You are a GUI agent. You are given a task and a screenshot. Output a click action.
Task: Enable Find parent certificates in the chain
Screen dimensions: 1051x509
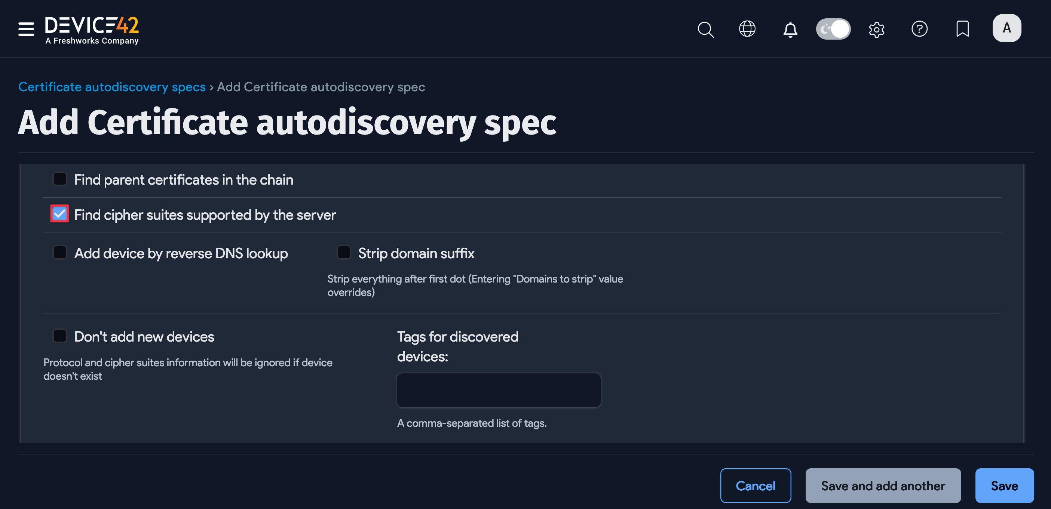point(59,179)
